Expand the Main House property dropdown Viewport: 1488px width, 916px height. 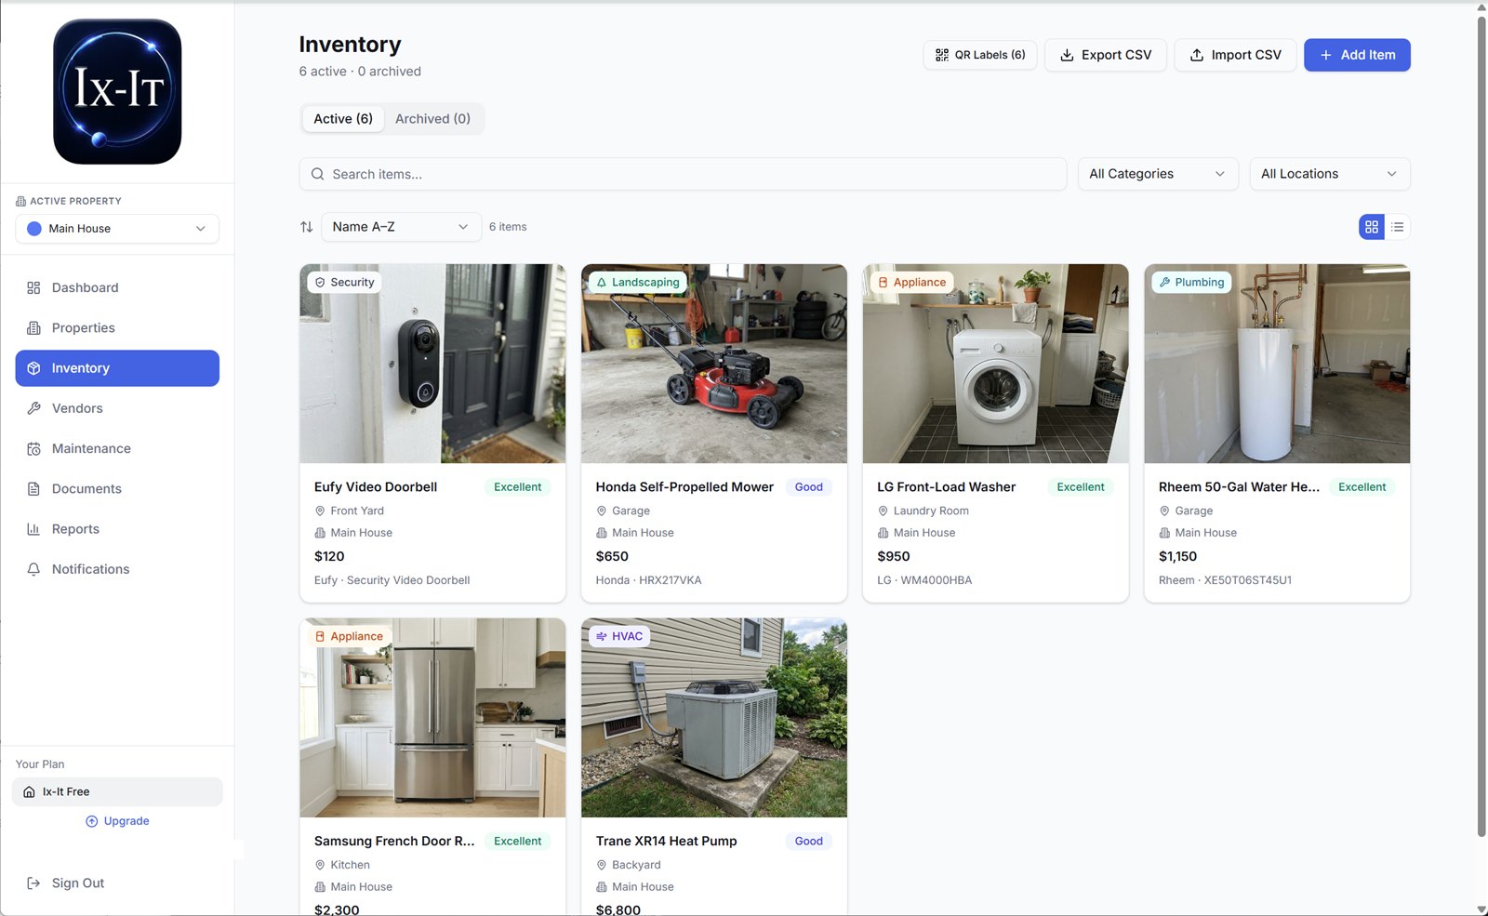pyautogui.click(x=117, y=229)
